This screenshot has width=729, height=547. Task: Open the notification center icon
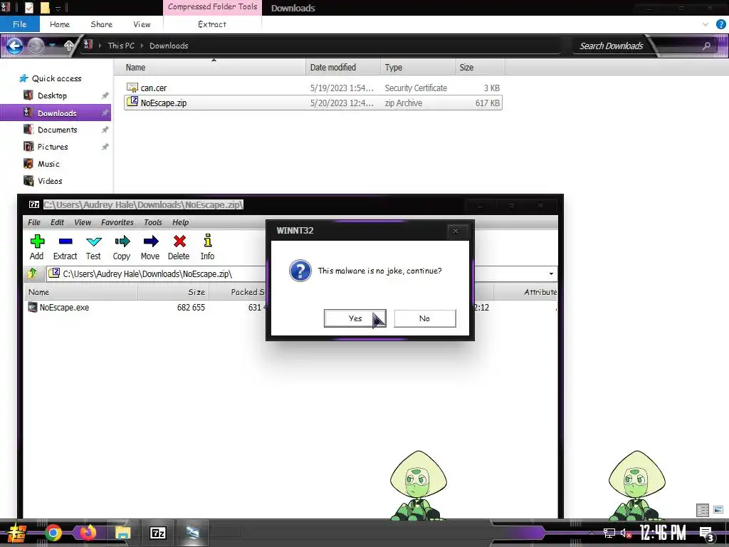tap(706, 534)
